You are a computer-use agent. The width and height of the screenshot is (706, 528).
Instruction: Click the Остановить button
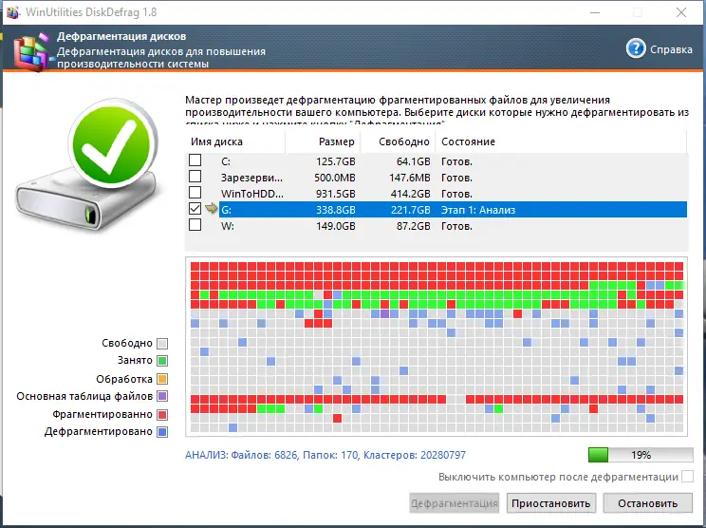click(x=647, y=502)
